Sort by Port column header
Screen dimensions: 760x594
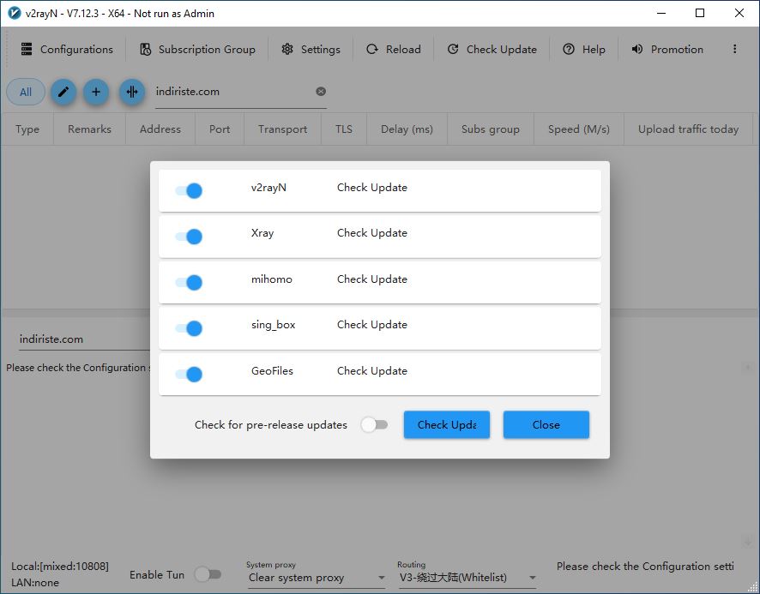tap(220, 129)
